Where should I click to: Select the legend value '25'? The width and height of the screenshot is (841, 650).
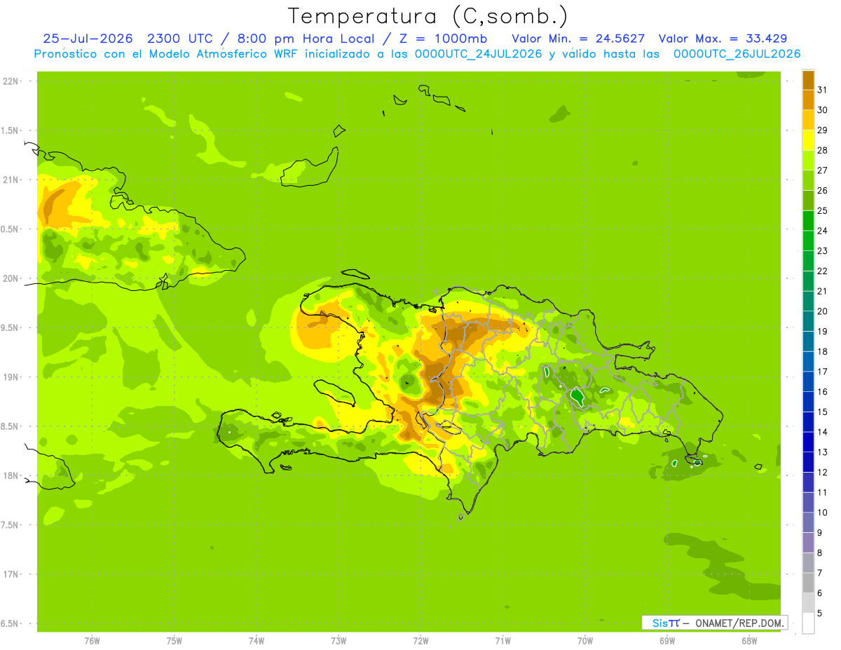click(823, 210)
